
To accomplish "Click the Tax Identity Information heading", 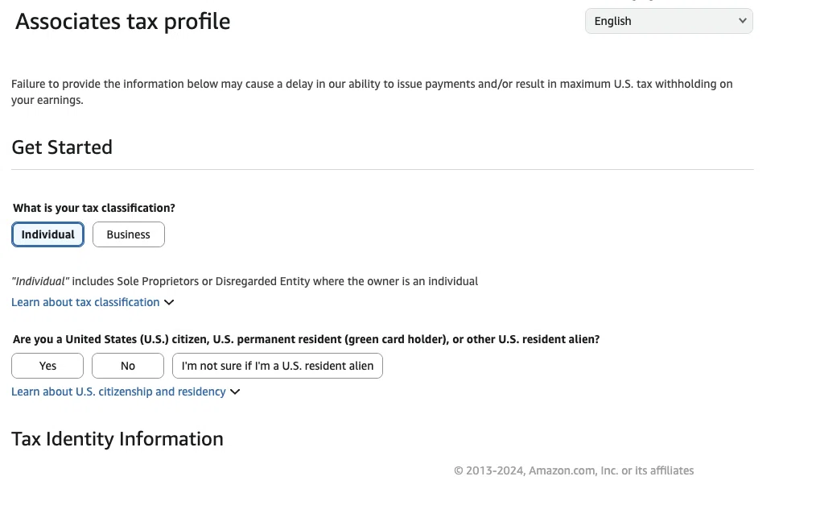I will 117,439.
